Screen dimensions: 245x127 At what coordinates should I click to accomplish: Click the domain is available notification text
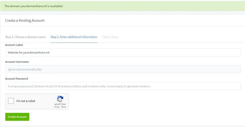pyautogui.click(x=34, y=6)
